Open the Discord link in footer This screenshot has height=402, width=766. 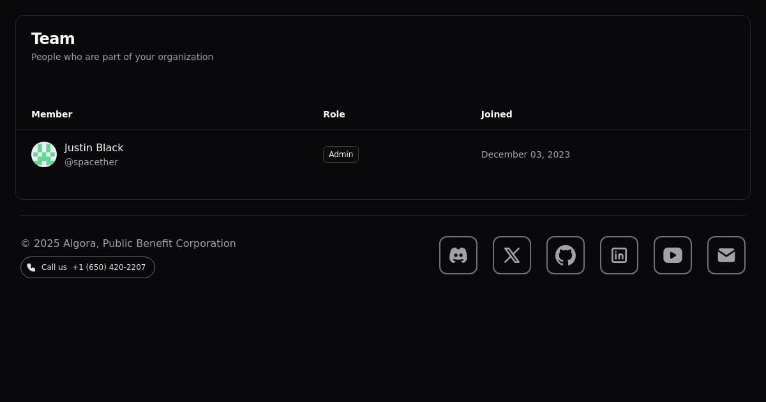[458, 255]
